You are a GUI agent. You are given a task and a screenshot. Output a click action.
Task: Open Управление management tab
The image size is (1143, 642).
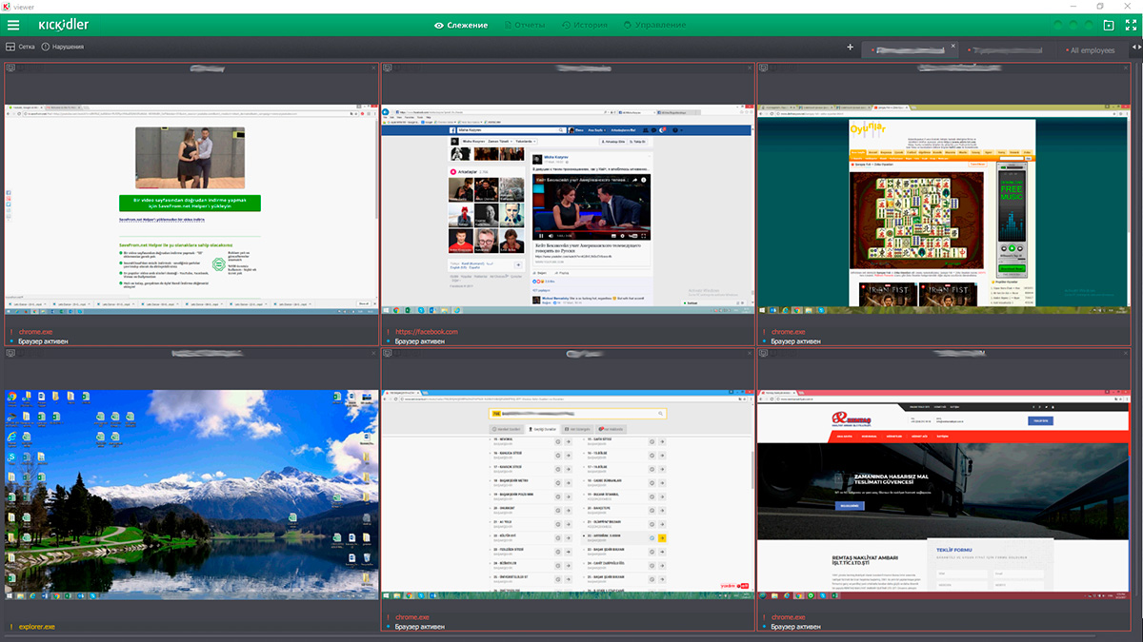653,25
